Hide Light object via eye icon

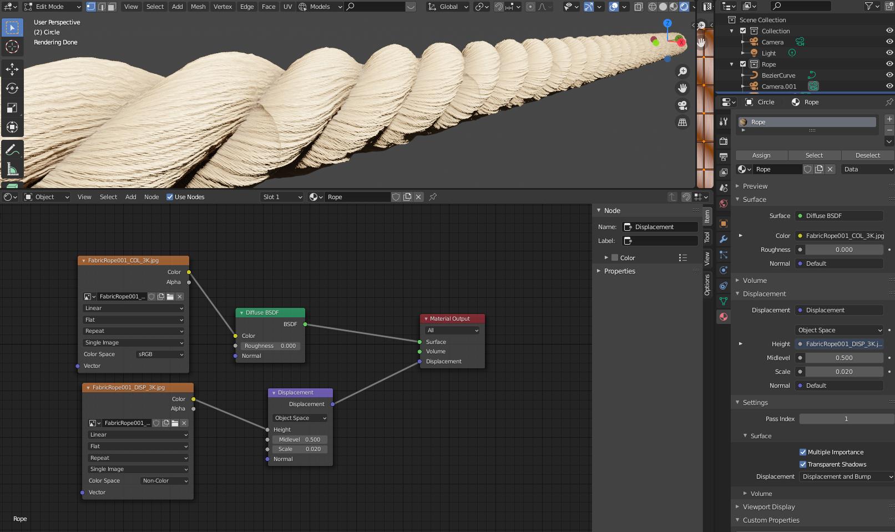889,53
